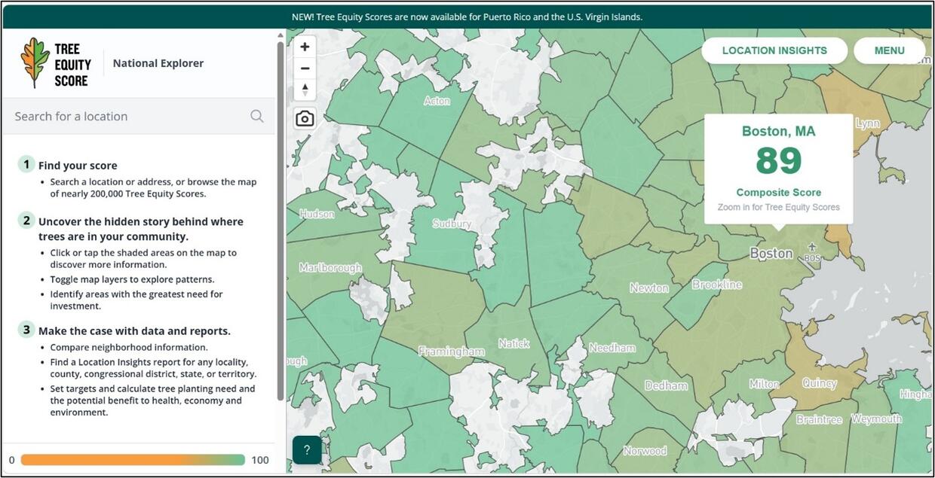935x478 pixels.
Task: Click the Boston label on the map
Action: pos(771,254)
